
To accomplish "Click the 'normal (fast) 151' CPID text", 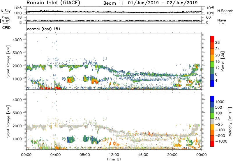I will pos(44,29).
